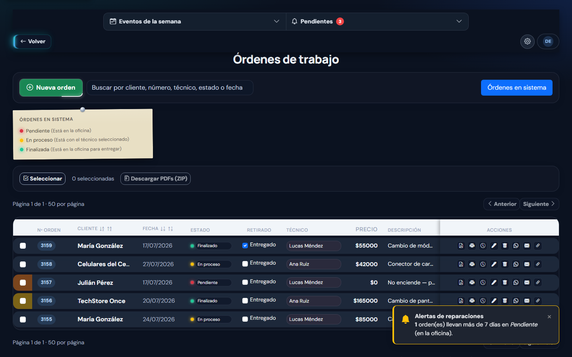This screenshot has height=357, width=572.
Task: Create a Nueva orden
Action: point(51,88)
